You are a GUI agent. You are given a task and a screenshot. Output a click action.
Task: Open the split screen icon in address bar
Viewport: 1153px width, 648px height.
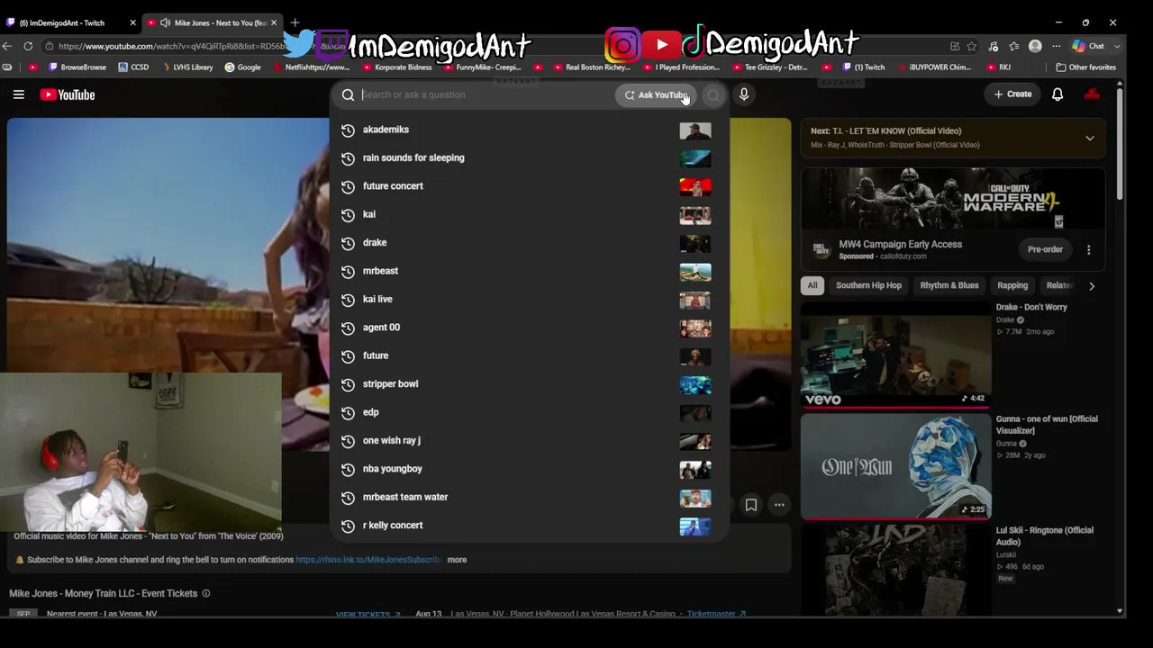(x=955, y=46)
